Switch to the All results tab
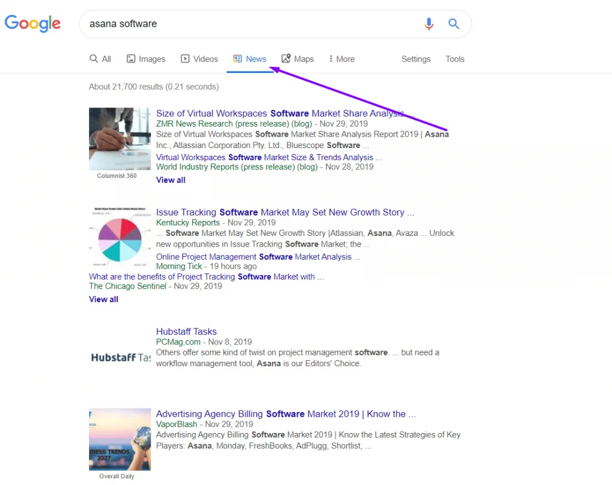612x485 pixels. pos(100,59)
